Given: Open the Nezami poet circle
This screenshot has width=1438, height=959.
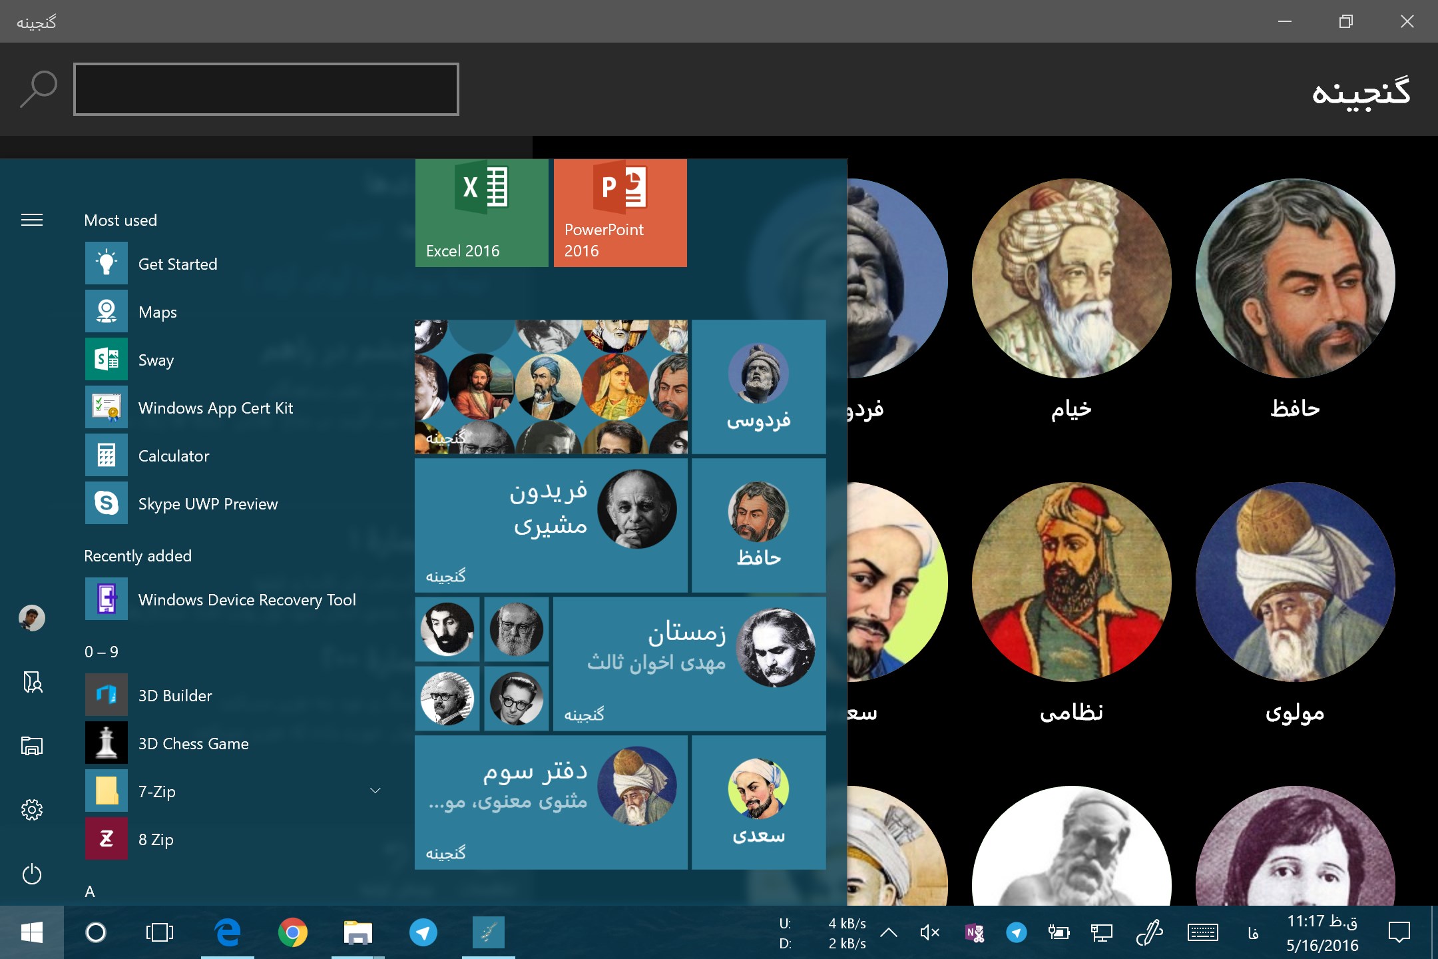Looking at the screenshot, I should [x=1071, y=583].
